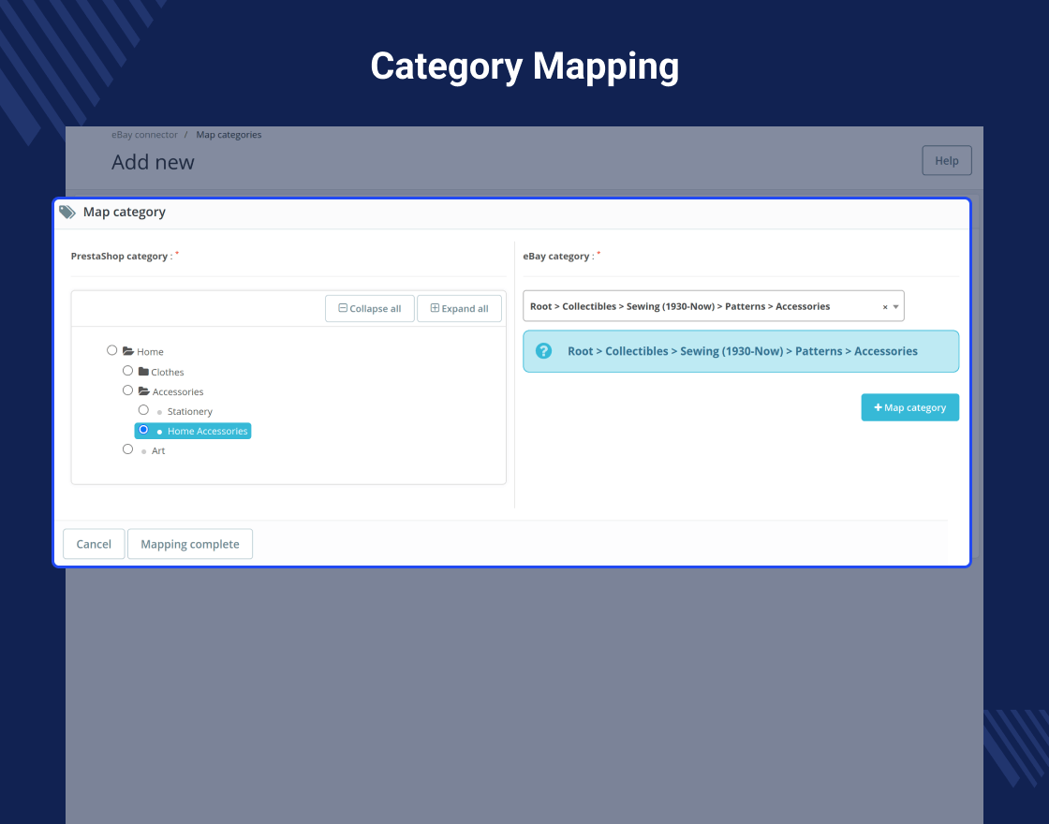Image resolution: width=1049 pixels, height=824 pixels.
Task: Select the Home category radio button
Action: (x=111, y=350)
